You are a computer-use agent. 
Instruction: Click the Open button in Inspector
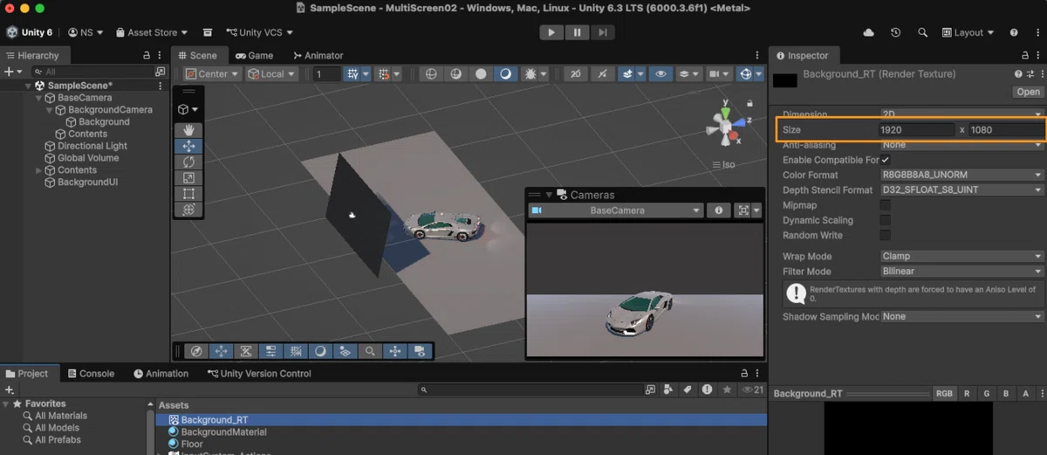[1028, 92]
